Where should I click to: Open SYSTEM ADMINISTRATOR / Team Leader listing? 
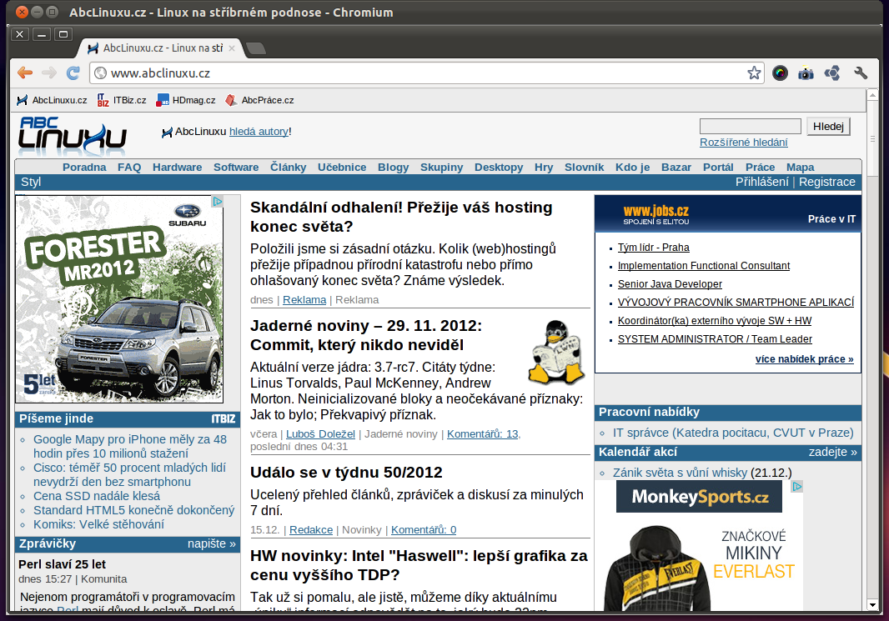(x=715, y=338)
